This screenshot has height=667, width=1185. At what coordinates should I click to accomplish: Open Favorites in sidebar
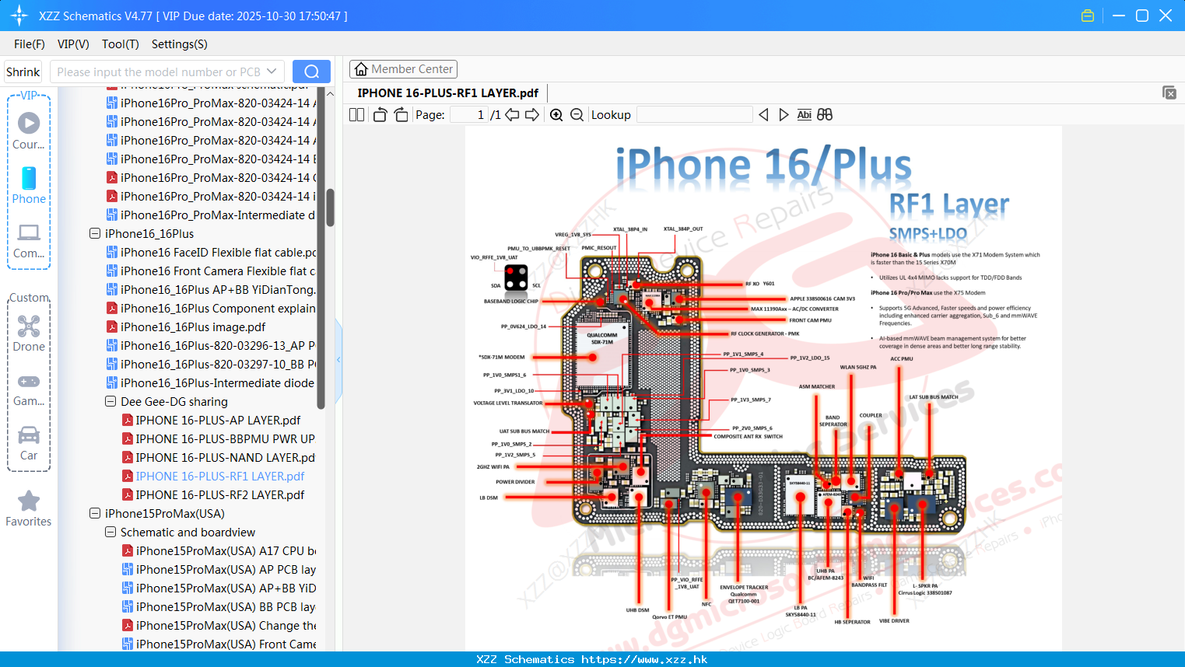(x=29, y=509)
